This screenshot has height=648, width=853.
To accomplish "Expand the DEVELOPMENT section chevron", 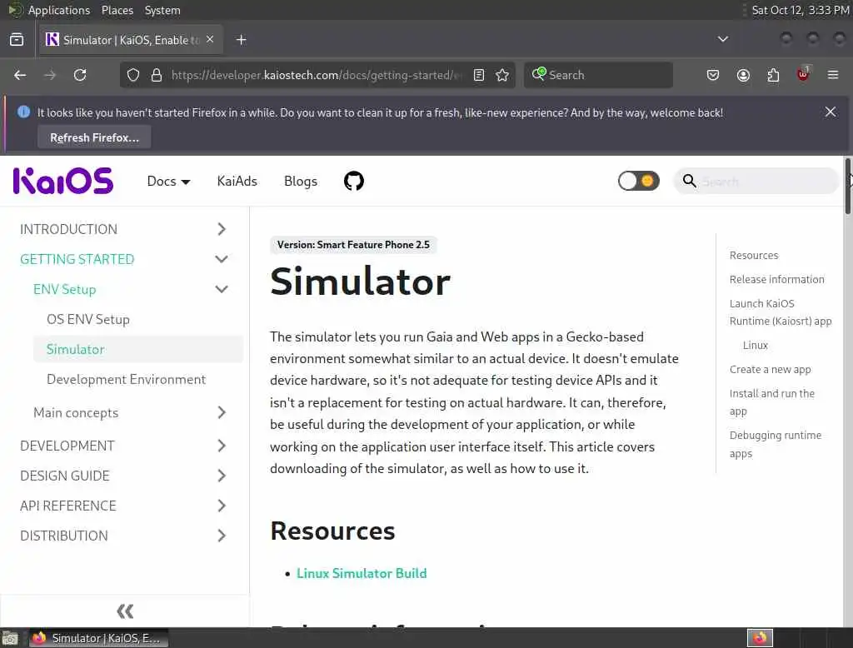I will 222,446.
